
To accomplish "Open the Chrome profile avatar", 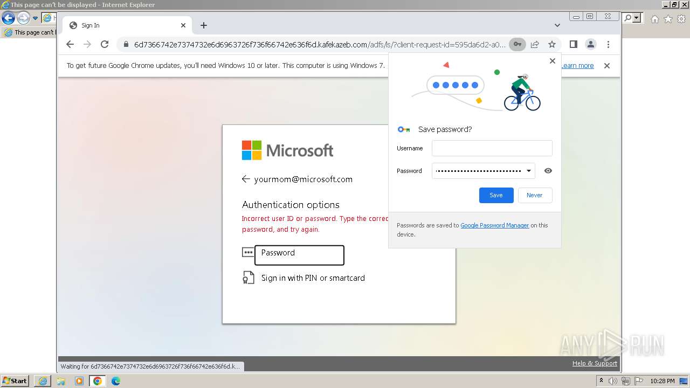I will coord(591,44).
